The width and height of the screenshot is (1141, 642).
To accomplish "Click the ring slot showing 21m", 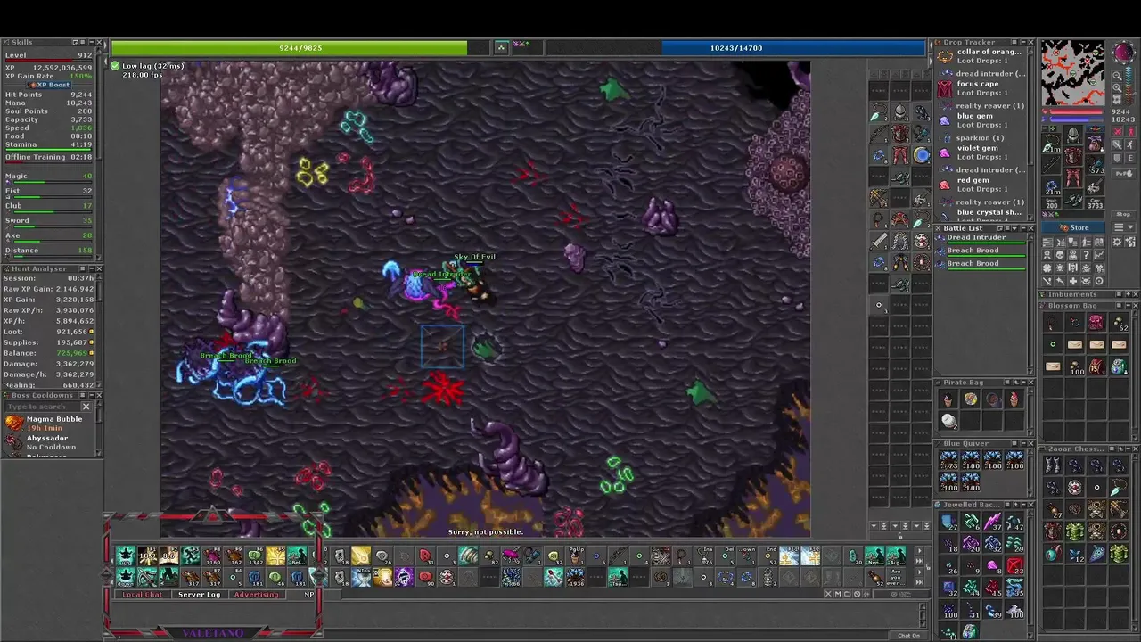I will click(1051, 186).
